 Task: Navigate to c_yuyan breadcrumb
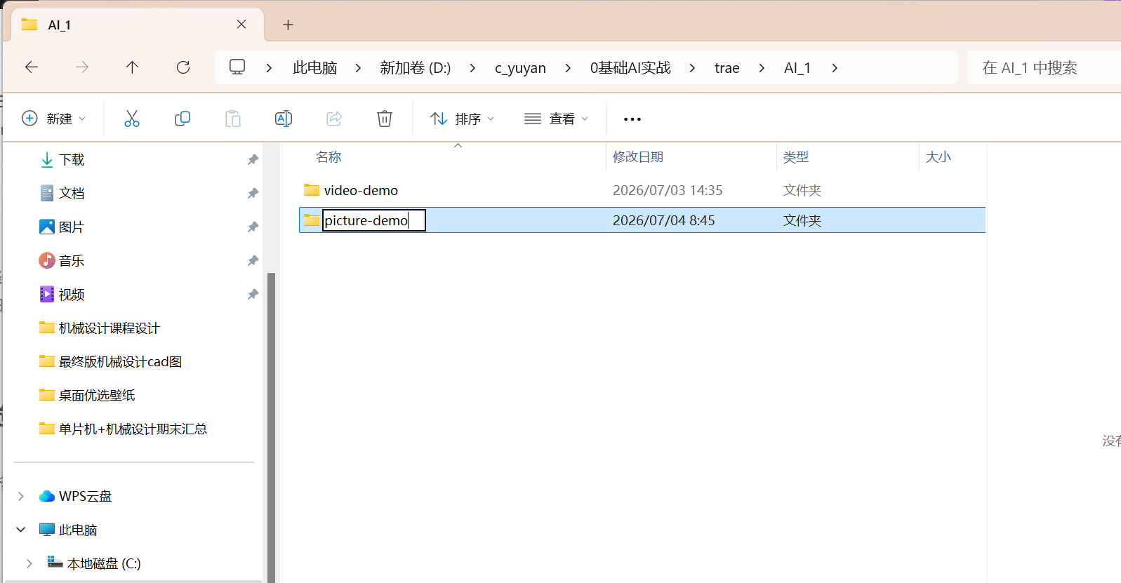[520, 68]
